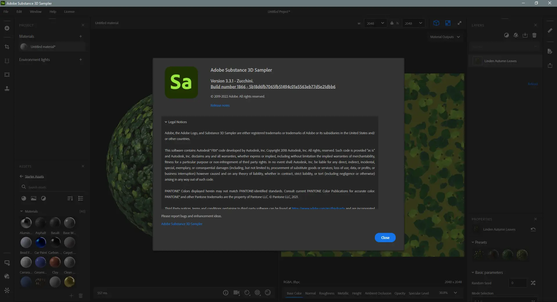Open the measure ruler tool in right sidebar
The width and height of the screenshot is (557, 302).
pyautogui.click(x=550, y=30)
